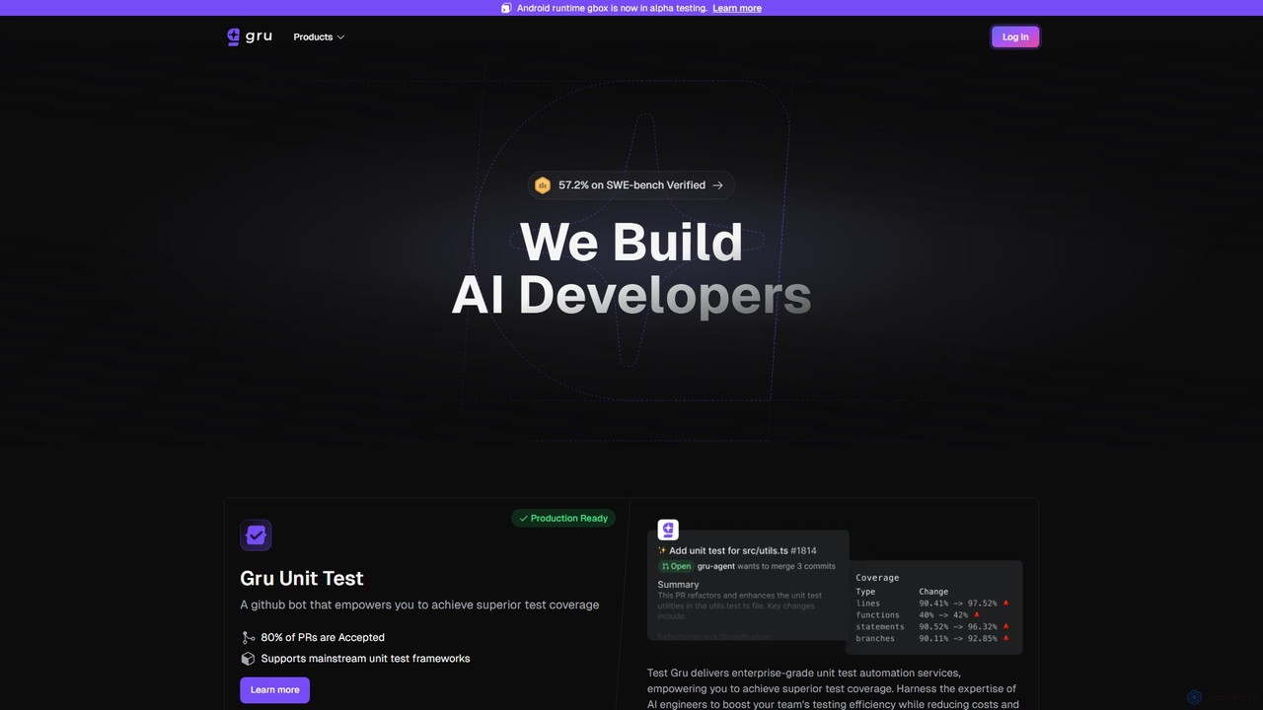Click the purple Gru Unit Test checkmark icon
This screenshot has height=710, width=1263.
point(256,535)
